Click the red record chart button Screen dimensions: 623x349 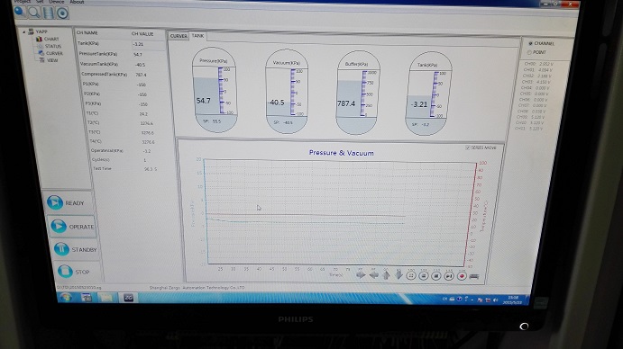(x=462, y=276)
